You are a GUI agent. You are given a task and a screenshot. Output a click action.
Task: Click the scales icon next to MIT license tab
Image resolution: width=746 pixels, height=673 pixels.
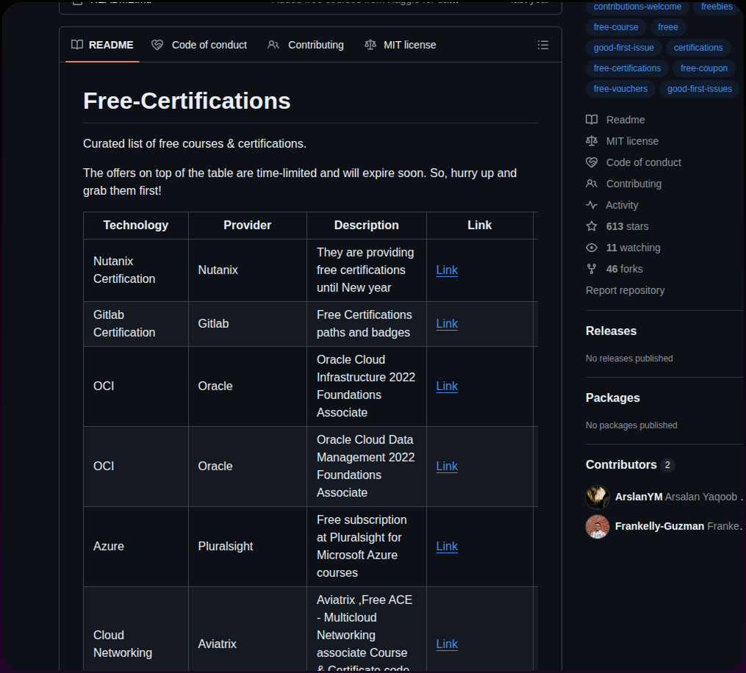(370, 45)
